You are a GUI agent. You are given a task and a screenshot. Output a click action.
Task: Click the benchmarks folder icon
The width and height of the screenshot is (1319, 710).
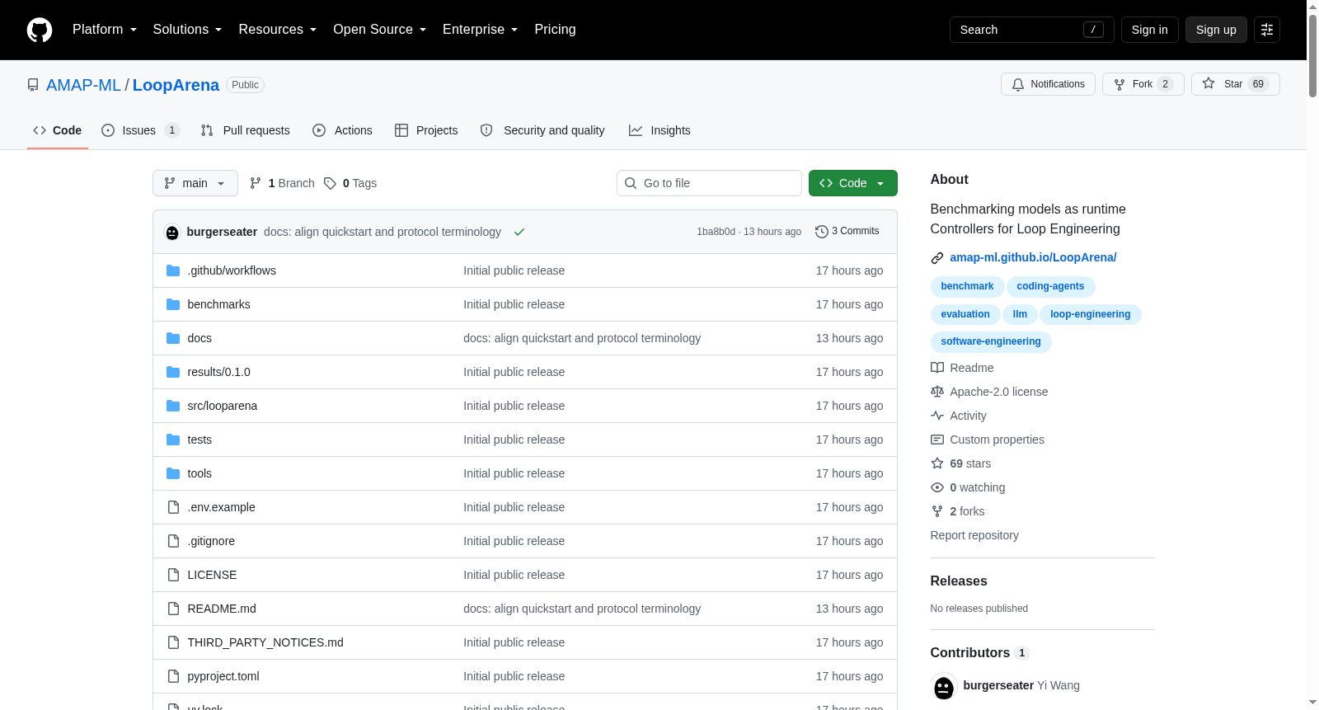click(173, 304)
